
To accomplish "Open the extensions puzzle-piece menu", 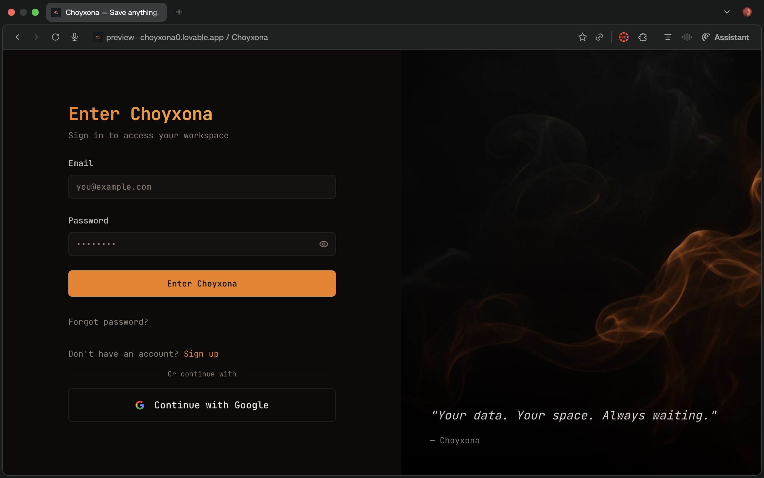I will click(x=643, y=37).
